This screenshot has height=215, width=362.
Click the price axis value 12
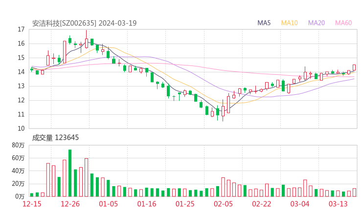tap(21, 100)
